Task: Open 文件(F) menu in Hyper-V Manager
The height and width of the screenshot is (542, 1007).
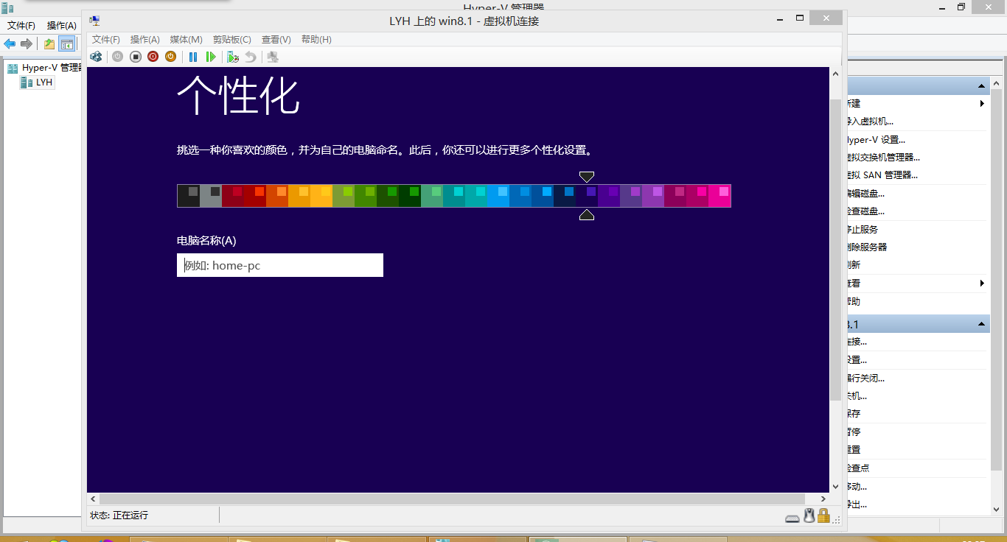Action: [x=21, y=26]
